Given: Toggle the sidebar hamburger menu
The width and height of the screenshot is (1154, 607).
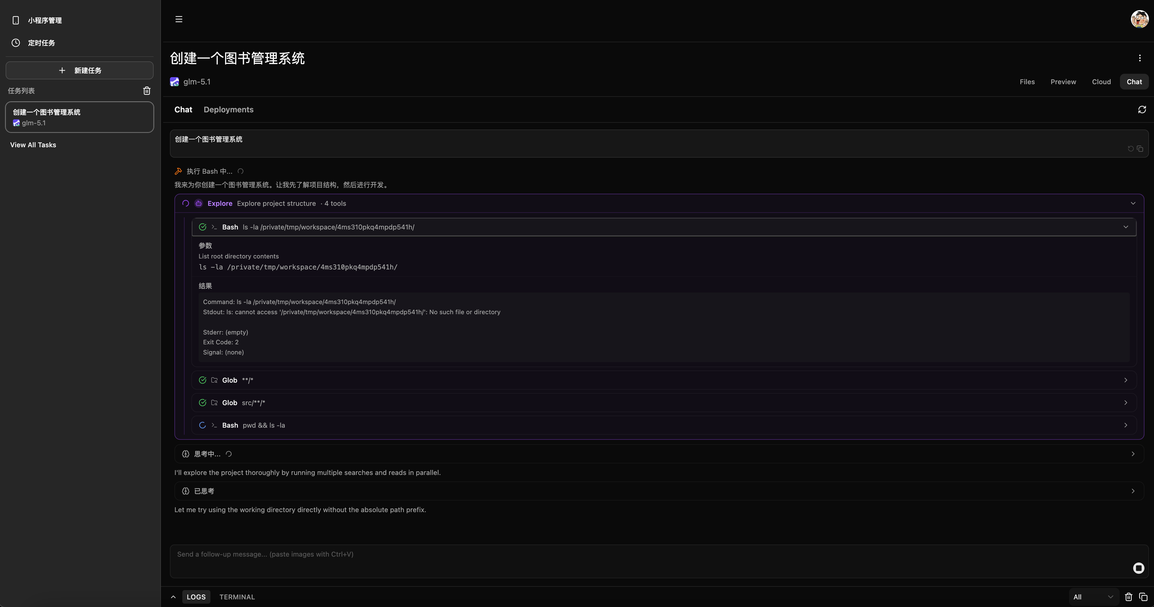Looking at the screenshot, I should coord(179,19).
